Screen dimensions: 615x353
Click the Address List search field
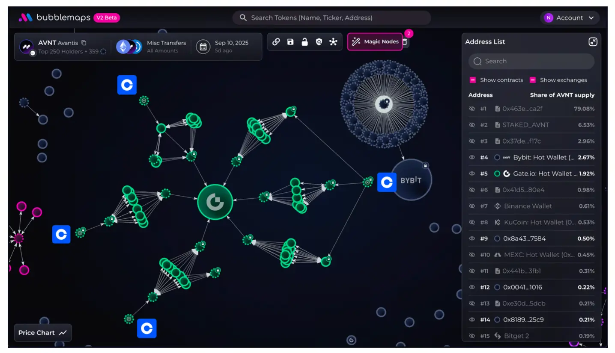(531, 61)
